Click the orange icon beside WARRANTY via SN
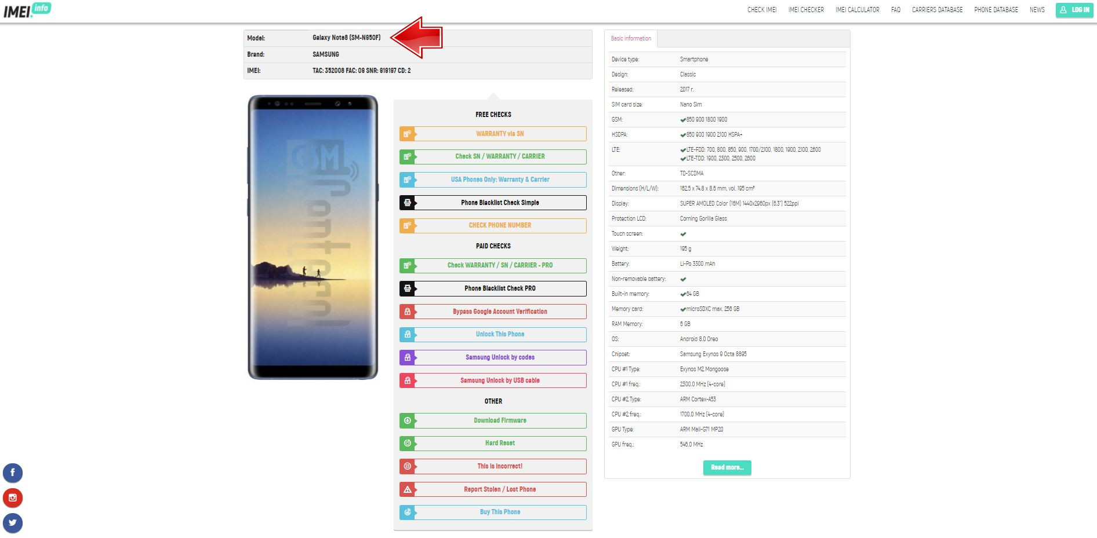This screenshot has height=538, width=1097. pyautogui.click(x=407, y=134)
